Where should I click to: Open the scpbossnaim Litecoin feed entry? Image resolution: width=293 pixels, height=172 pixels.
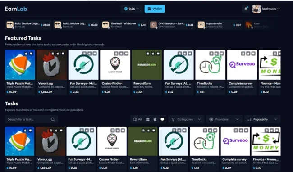point(220,25)
